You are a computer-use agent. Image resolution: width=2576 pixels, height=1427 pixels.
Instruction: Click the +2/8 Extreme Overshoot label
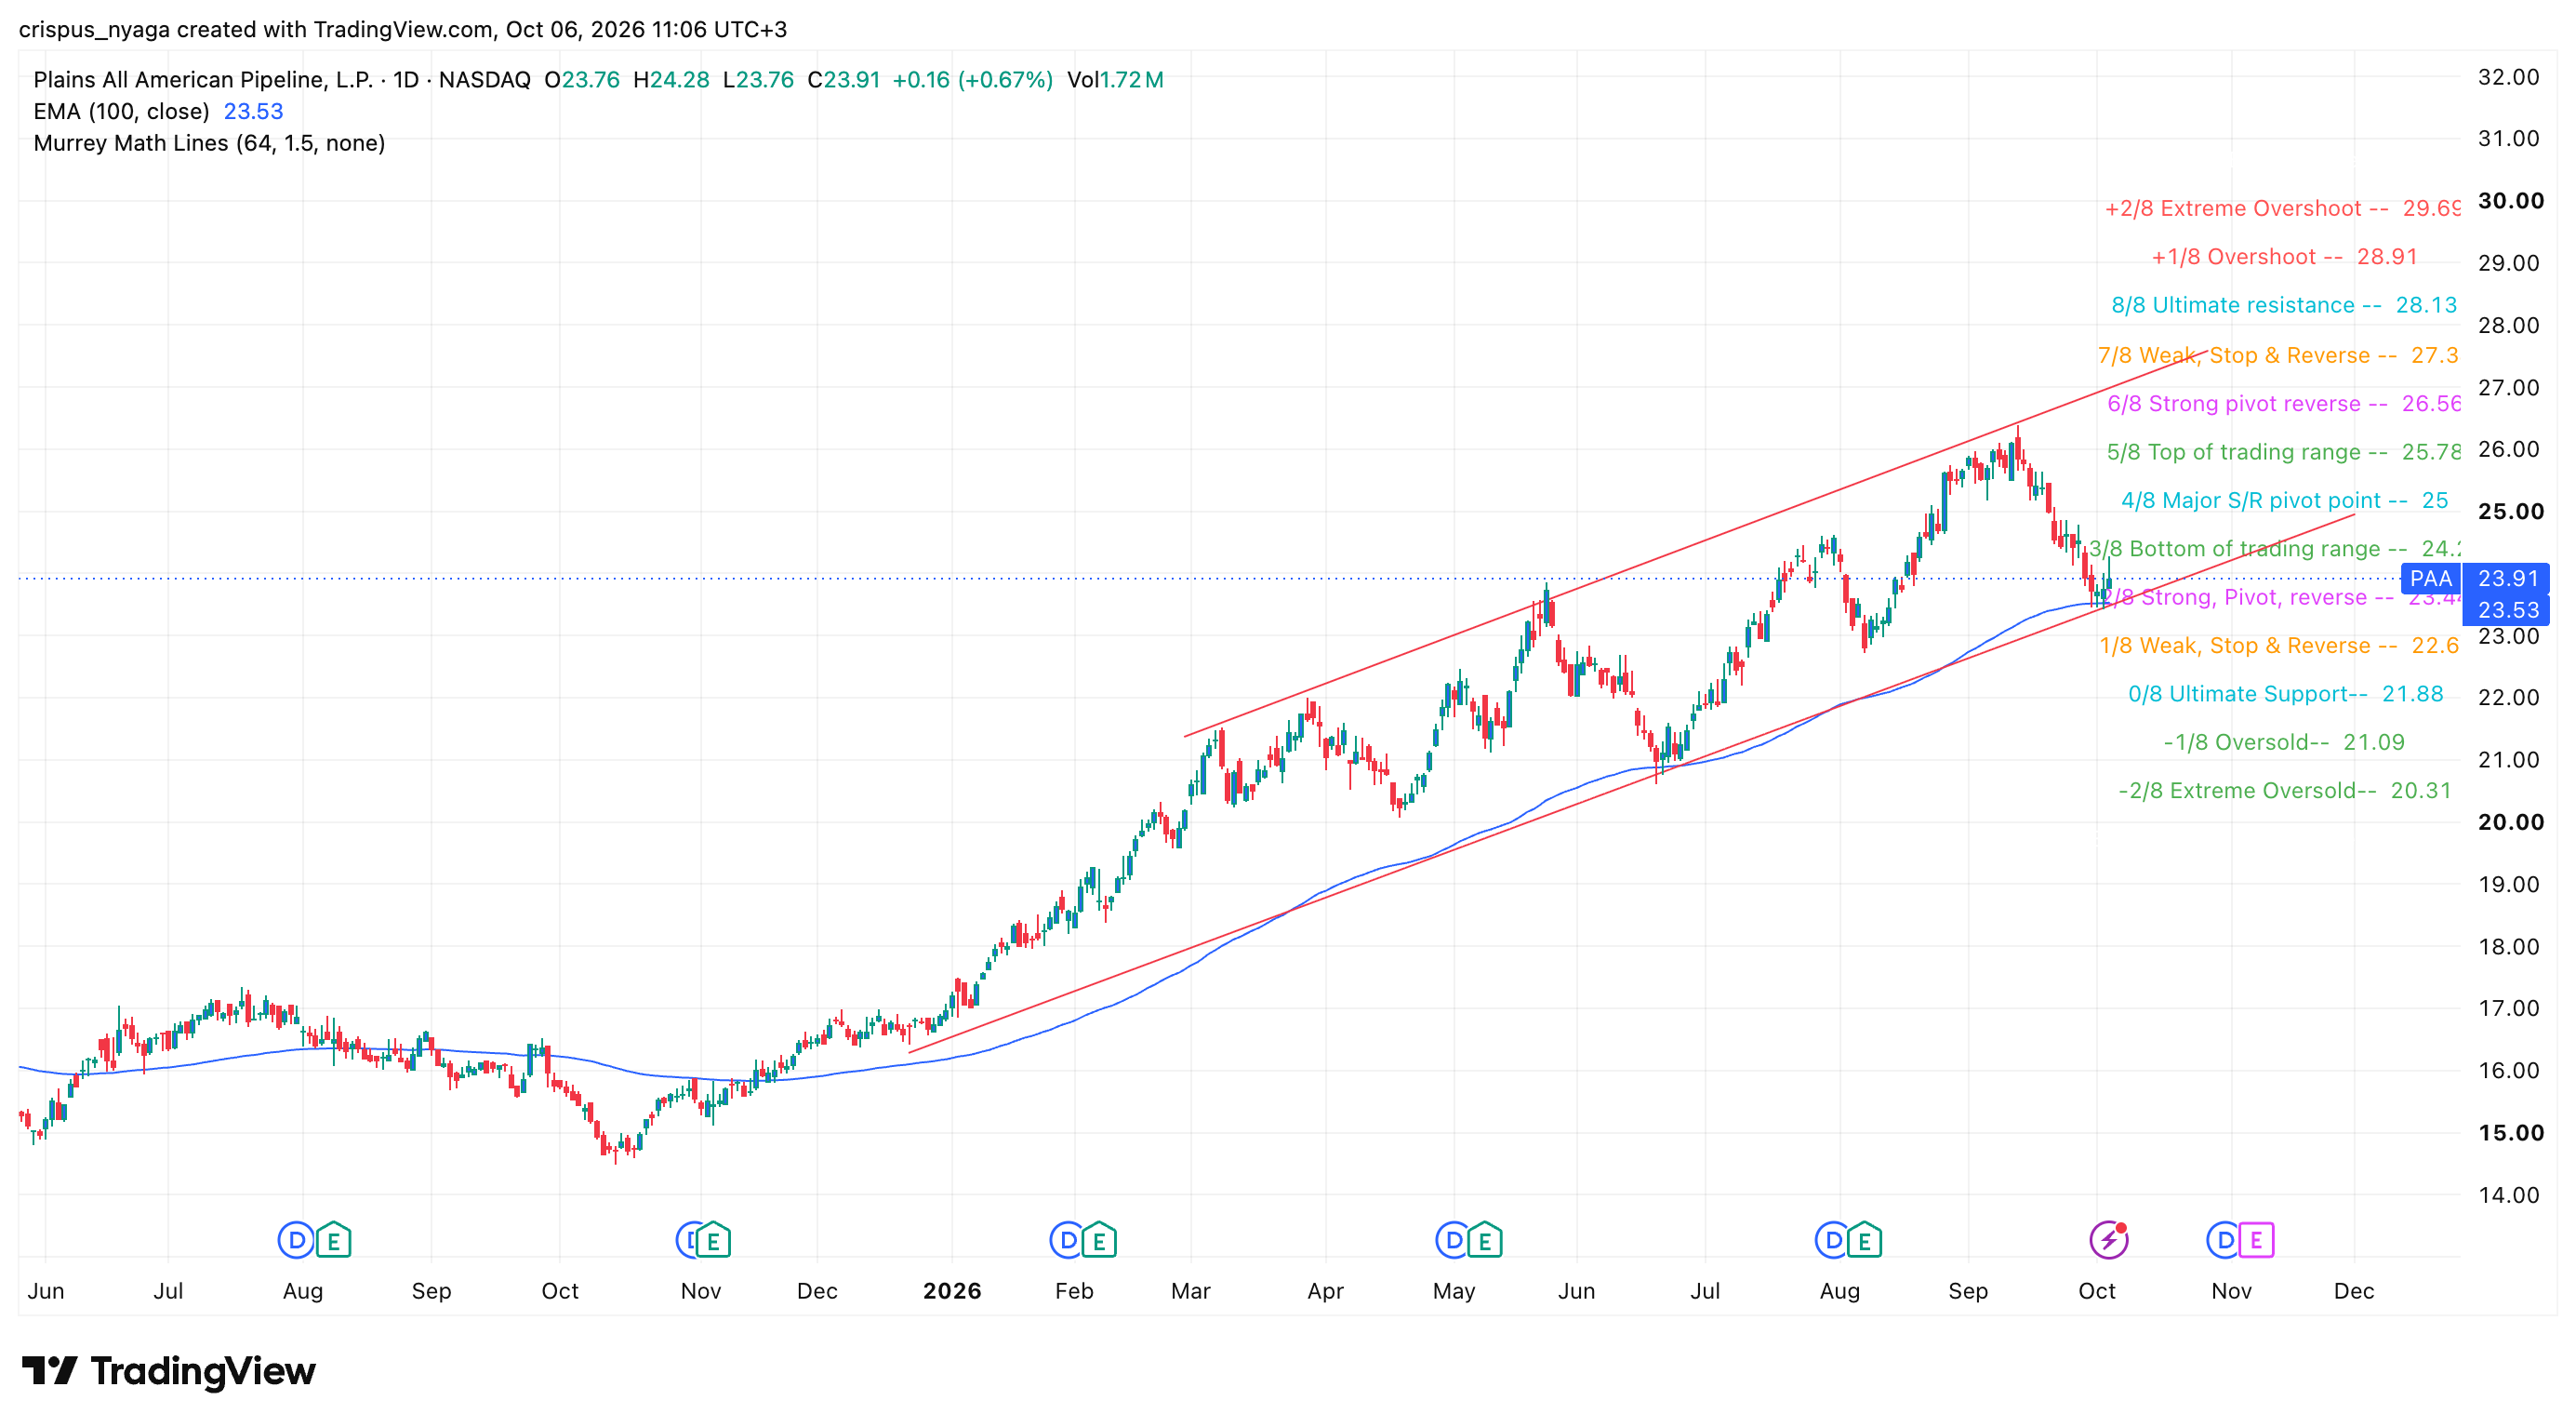(2282, 208)
